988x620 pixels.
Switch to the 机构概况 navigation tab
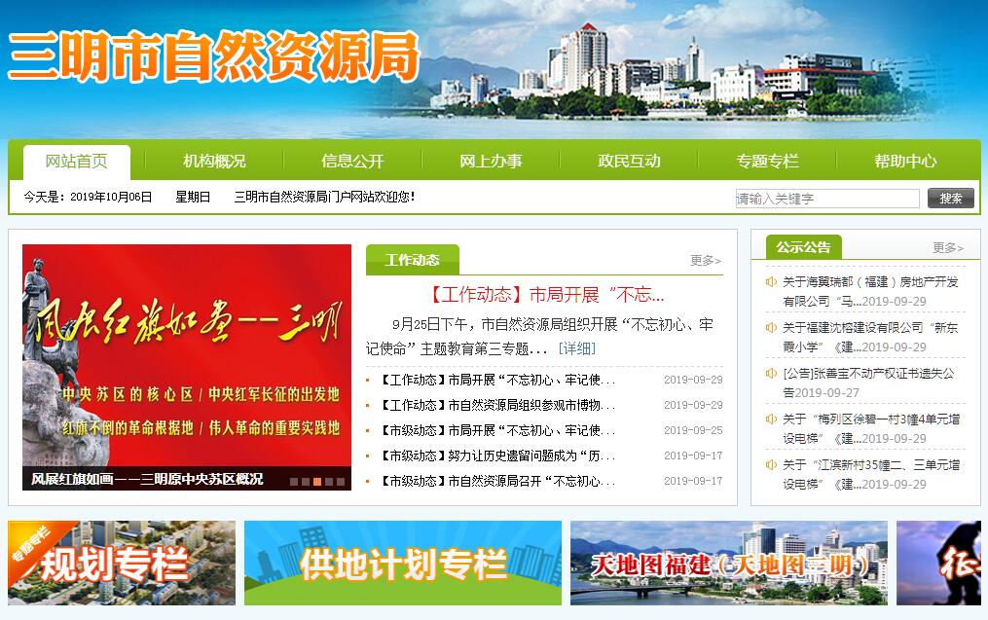pos(214,162)
